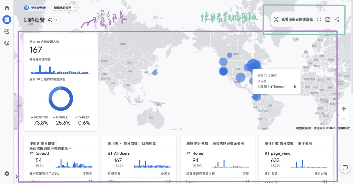353x184 pixels.
Task: Click the 167 users count
Action: pyautogui.click(x=36, y=50)
